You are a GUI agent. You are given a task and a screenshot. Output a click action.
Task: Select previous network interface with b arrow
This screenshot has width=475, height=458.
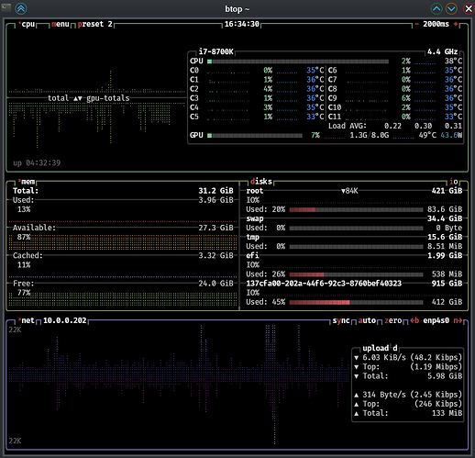coord(414,320)
